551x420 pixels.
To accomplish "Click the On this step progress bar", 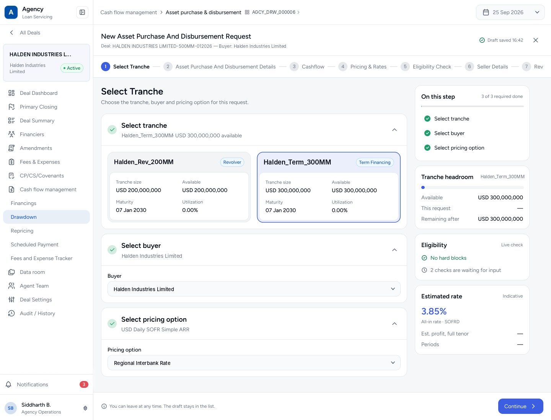I will point(473,106).
